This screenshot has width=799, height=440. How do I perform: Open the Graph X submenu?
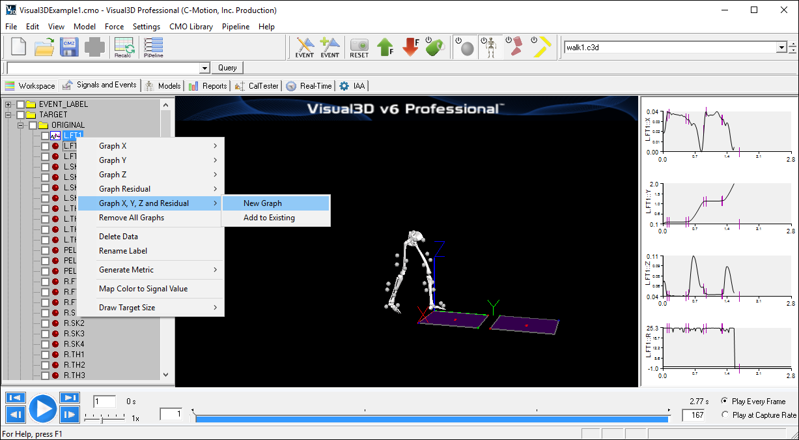(151, 146)
